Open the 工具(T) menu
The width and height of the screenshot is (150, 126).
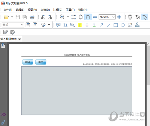point(70,10)
